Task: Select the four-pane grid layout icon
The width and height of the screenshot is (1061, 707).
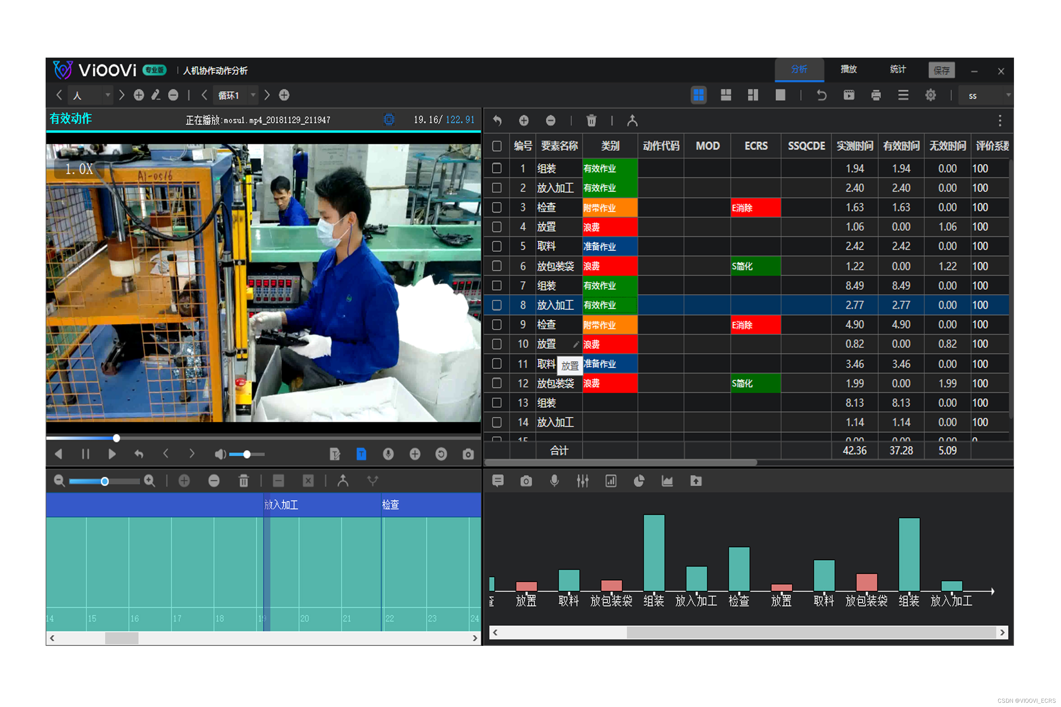Action: click(x=698, y=95)
